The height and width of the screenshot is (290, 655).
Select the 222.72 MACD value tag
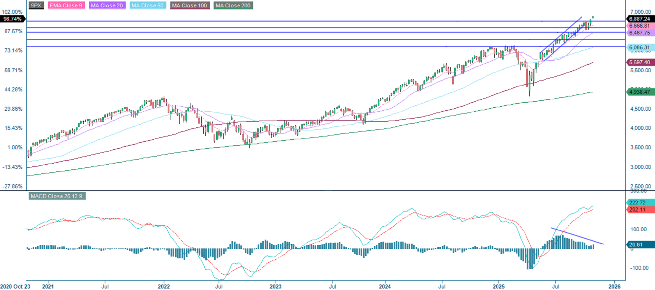coord(640,203)
